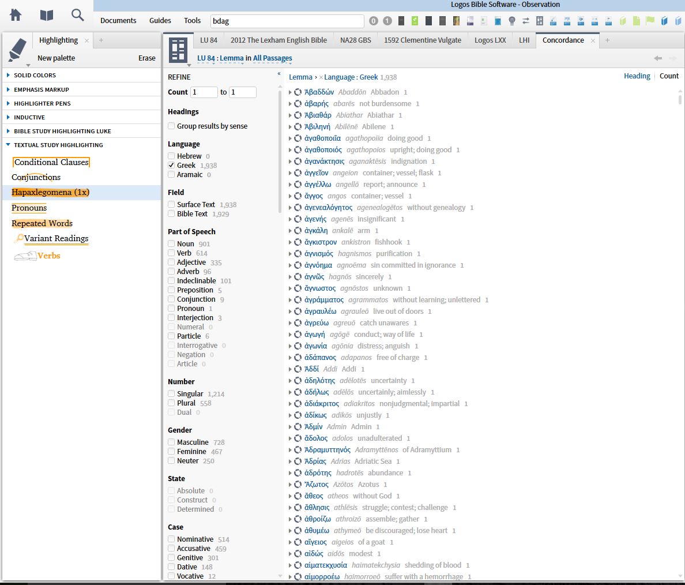Click the circular icon beside Ἀβαδδών
Image resolution: width=685 pixels, height=585 pixels.
click(298, 92)
